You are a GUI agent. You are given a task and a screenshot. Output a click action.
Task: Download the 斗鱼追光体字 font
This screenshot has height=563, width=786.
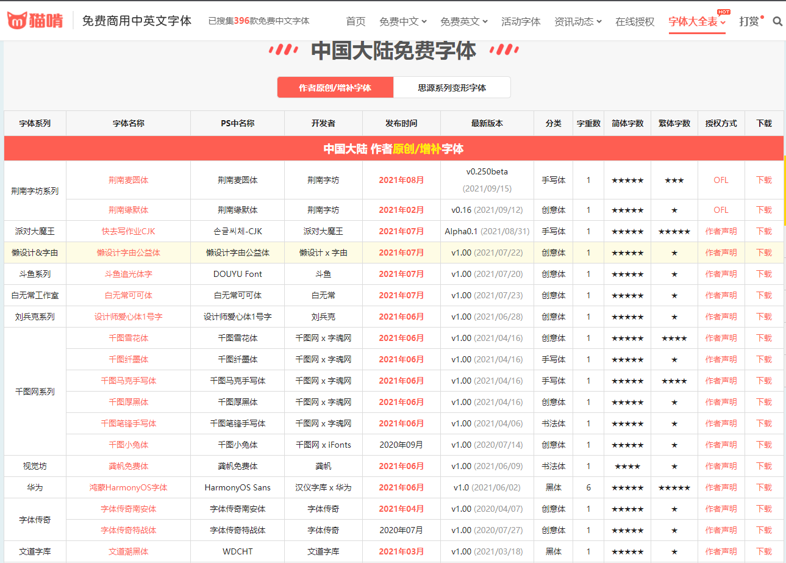click(x=763, y=273)
